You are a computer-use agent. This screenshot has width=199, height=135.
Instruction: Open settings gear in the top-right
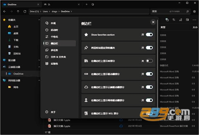pos(194,12)
